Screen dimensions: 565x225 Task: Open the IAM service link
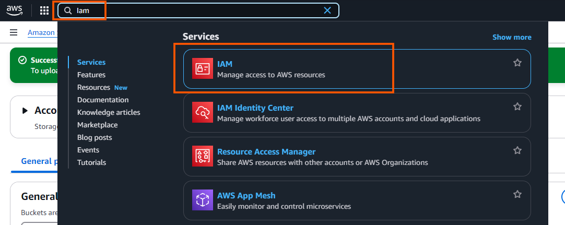point(225,64)
